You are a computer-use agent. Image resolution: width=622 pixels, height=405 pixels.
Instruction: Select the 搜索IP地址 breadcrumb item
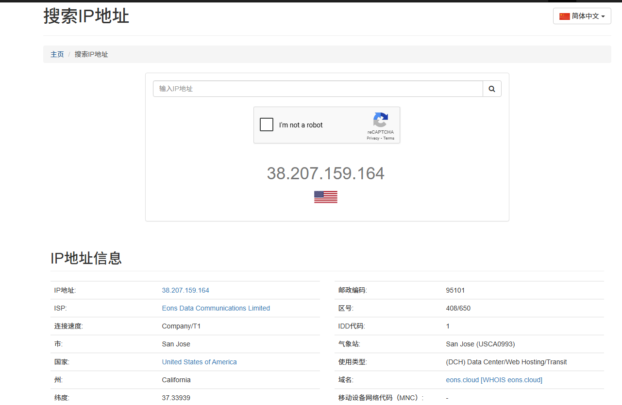point(91,54)
